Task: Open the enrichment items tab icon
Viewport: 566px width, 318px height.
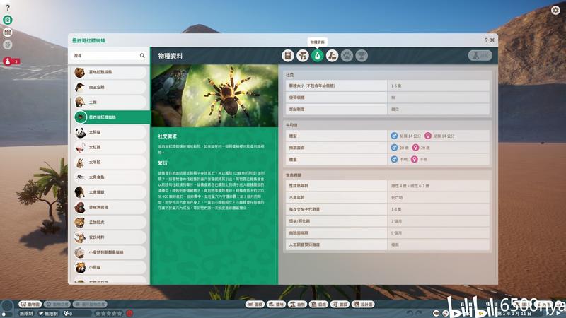Action: 332,56
